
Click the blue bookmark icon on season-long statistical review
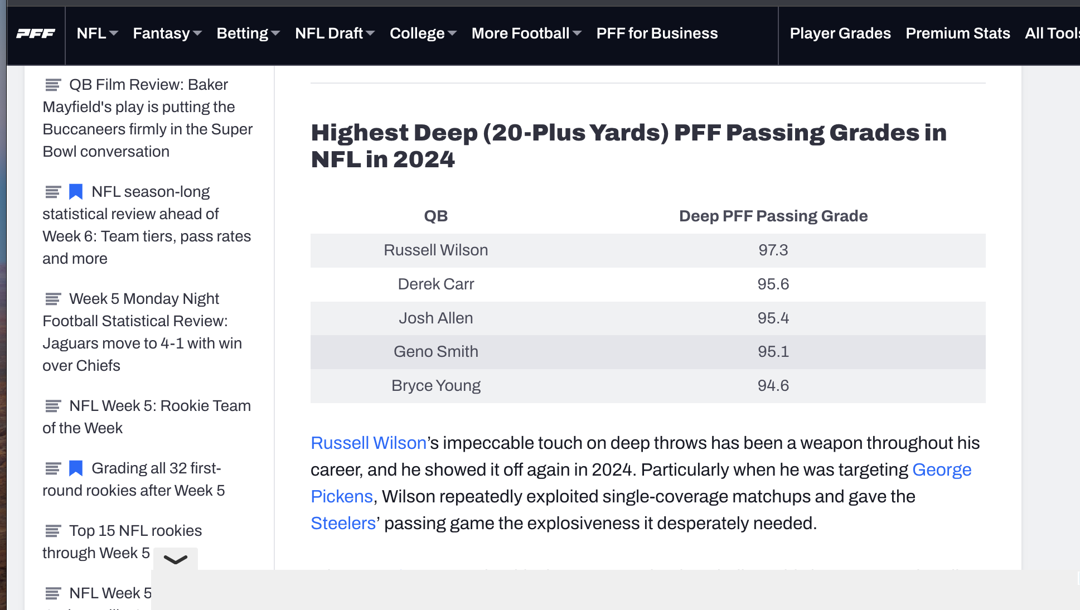click(x=76, y=192)
